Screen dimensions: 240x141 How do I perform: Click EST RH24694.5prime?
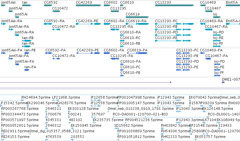point(36,97)
